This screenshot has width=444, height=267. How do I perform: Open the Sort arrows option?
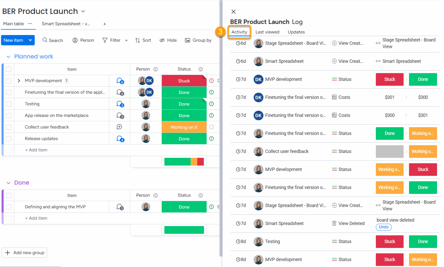pyautogui.click(x=138, y=40)
